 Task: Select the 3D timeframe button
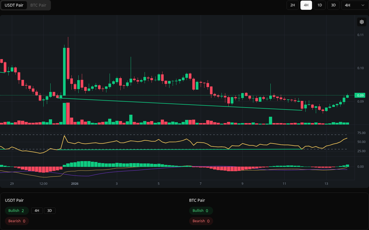333,5
